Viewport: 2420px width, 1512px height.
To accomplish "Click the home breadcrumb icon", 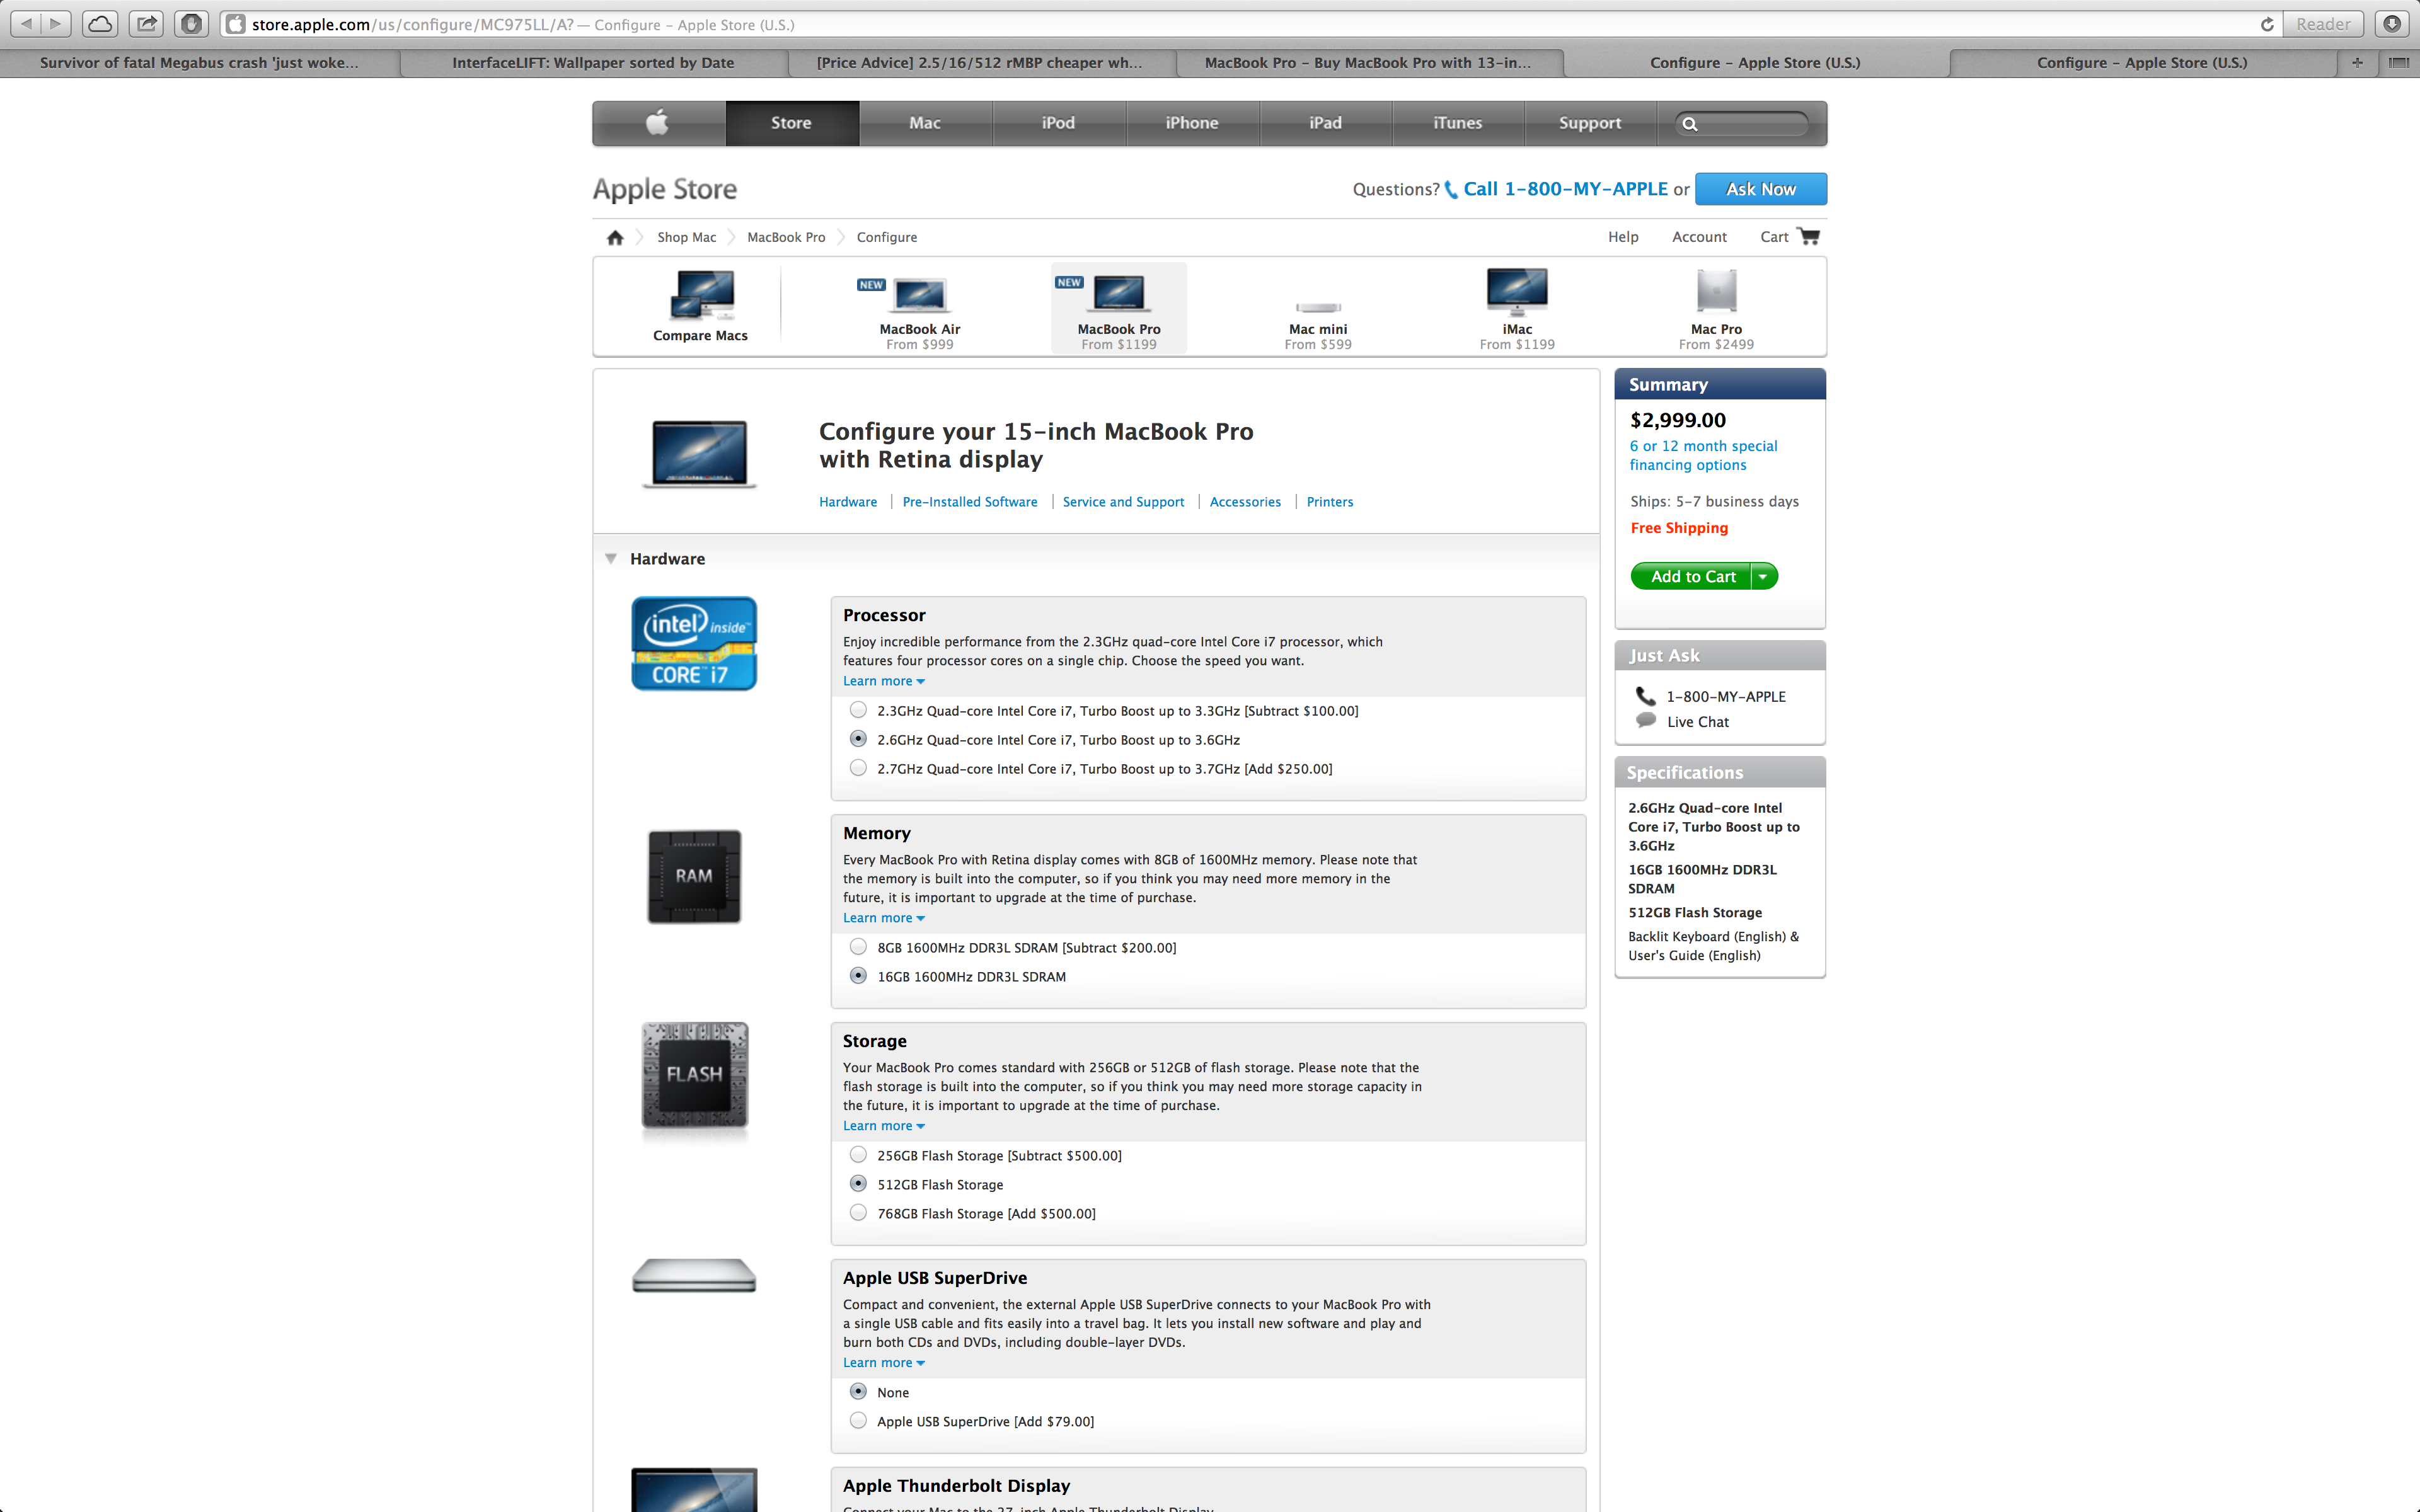I will coord(615,237).
